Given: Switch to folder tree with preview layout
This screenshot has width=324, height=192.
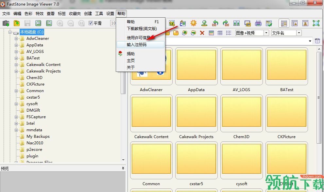Looking at the screenshot, I should coord(295,23).
